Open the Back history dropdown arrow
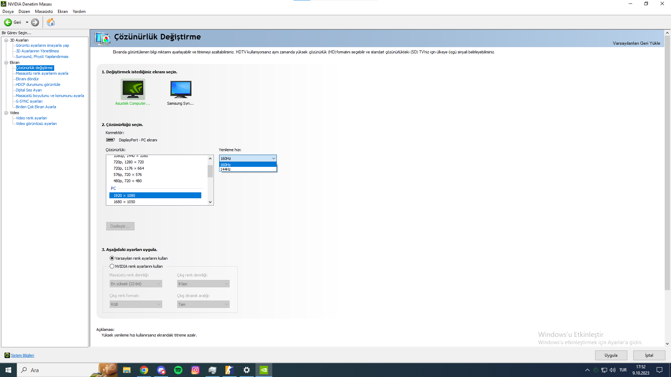 [27, 22]
